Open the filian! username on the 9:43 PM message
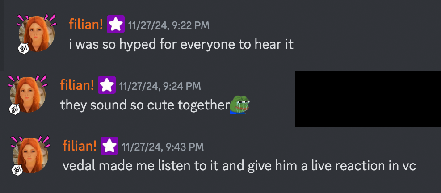 click(x=80, y=146)
